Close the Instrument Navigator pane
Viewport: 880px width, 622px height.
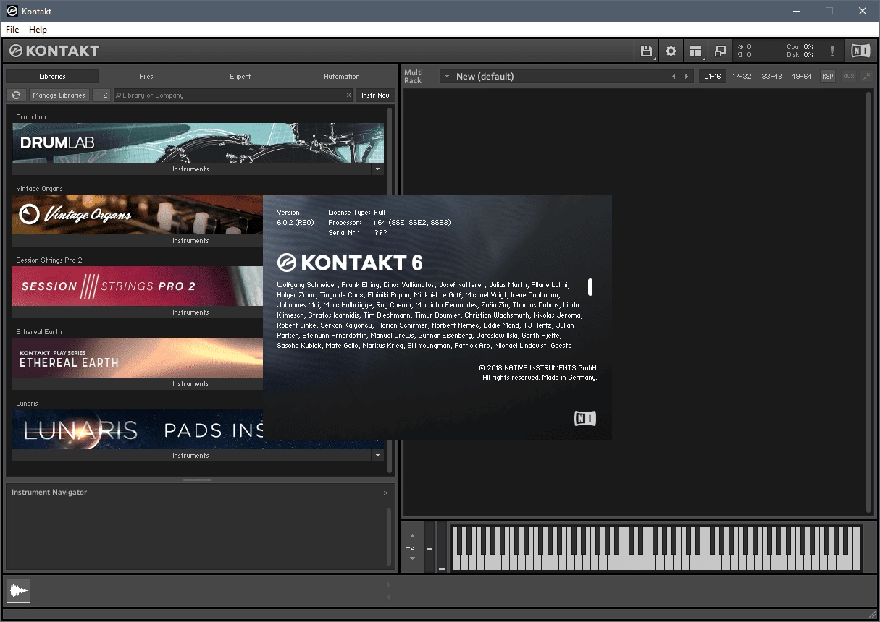click(x=385, y=493)
